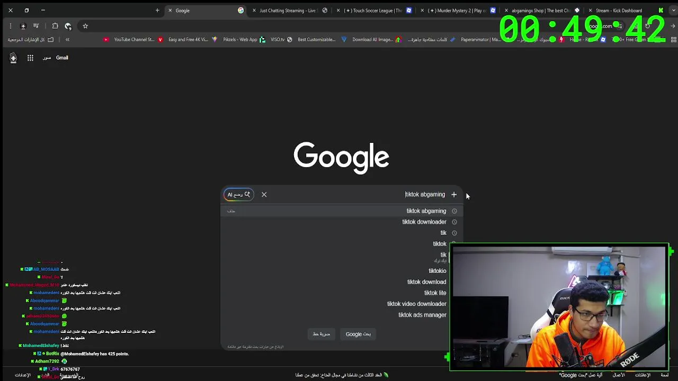
Task: Click clock icon beside tiktok downloader
Action: tap(454, 222)
